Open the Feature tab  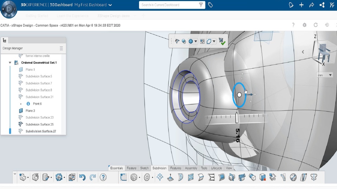coord(132,168)
